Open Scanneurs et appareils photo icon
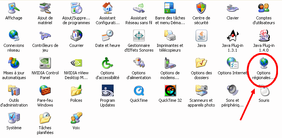The image size is (282, 138). point(201,90)
